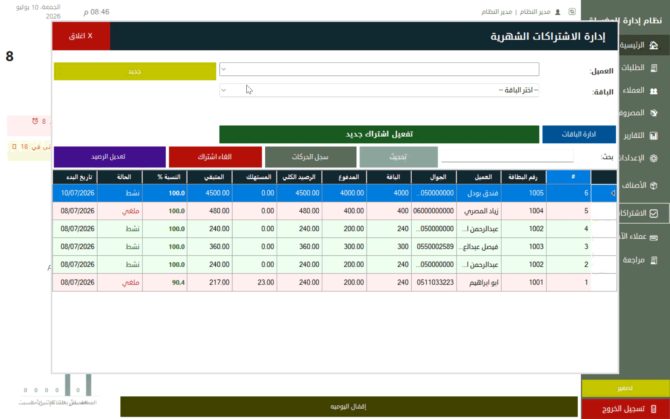
Task: Click the settings gear icon beside الإعدادات
Action: [x=654, y=158]
